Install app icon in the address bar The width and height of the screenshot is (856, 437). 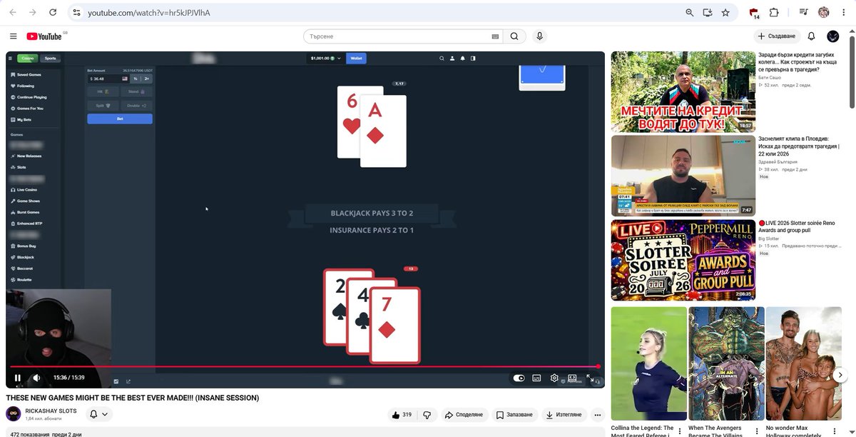click(x=708, y=13)
